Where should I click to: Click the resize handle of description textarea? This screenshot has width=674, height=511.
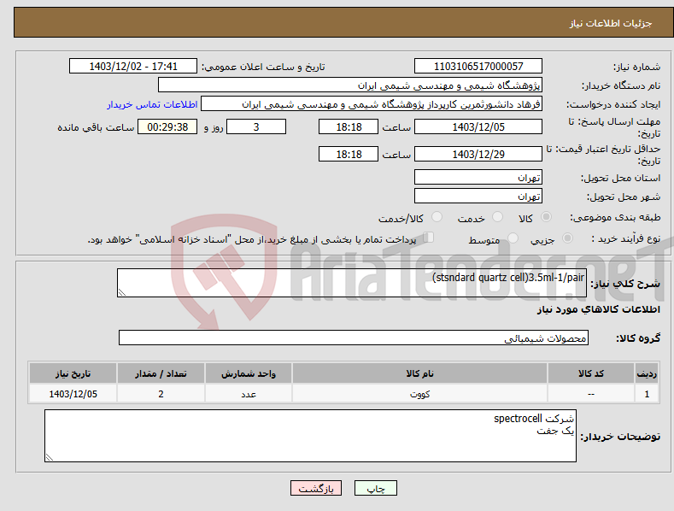tap(122, 292)
